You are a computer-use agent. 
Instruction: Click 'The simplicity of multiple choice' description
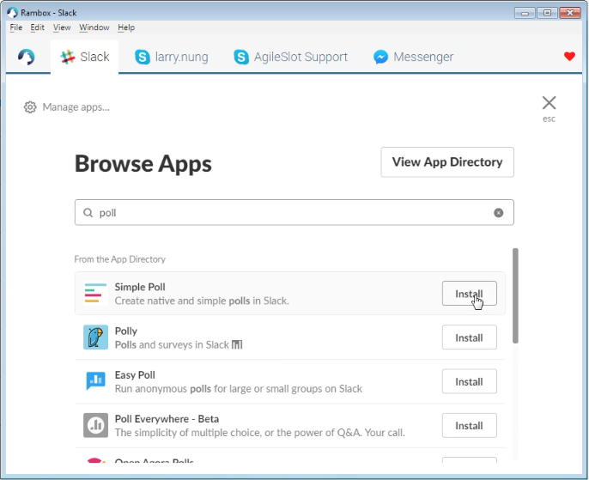point(260,433)
